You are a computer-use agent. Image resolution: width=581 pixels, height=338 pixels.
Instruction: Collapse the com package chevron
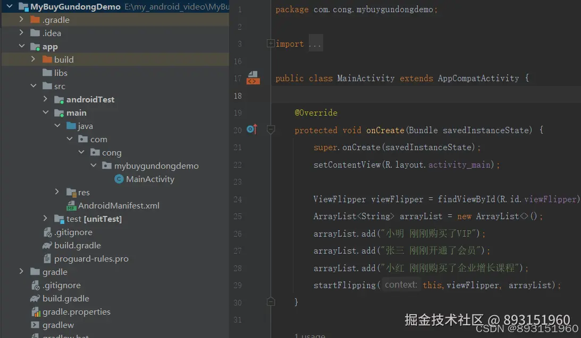pos(70,138)
